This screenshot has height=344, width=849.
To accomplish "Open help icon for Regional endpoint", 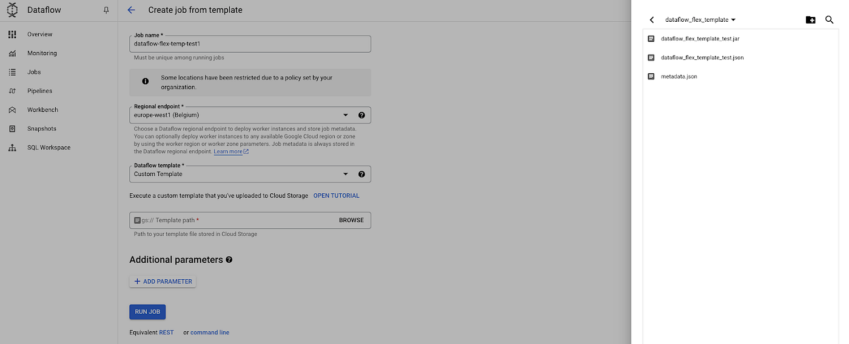I will tap(361, 115).
